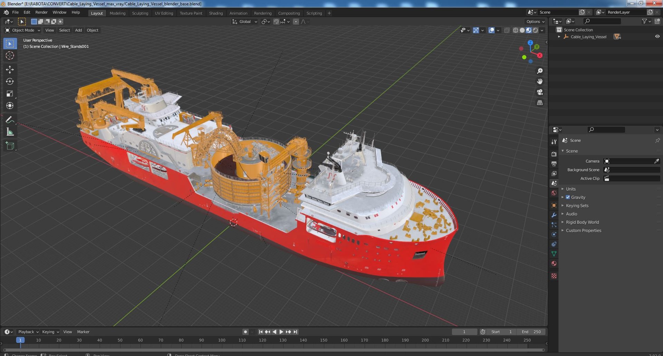Open the Modifier wrench properties tab
Screen dimensions: 663x356
554,215
